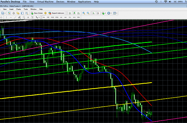
Task: Select the Equidistant Channel tool
Action: click(19, 17)
